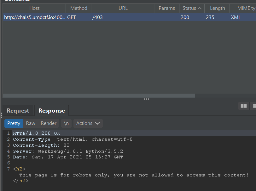Click the Server Werkzeug header line
Screen dimensions: 256x191
[68, 151]
